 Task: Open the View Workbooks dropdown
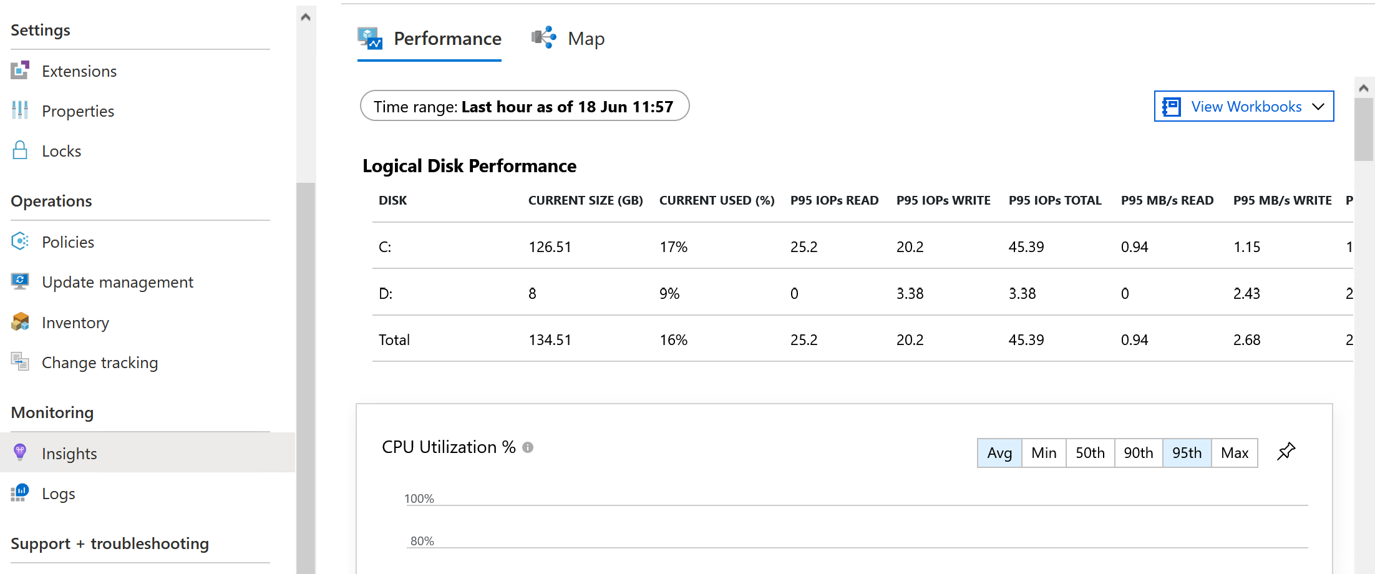1244,107
